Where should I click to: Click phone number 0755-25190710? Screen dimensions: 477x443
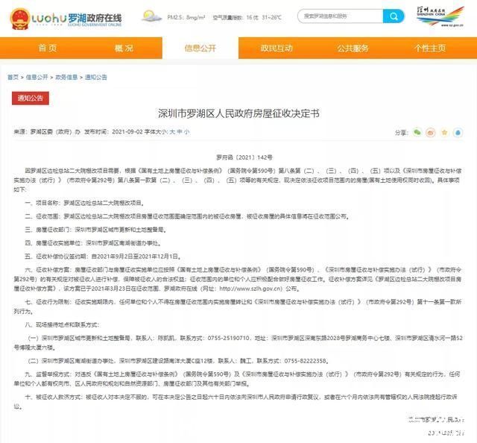(229, 338)
